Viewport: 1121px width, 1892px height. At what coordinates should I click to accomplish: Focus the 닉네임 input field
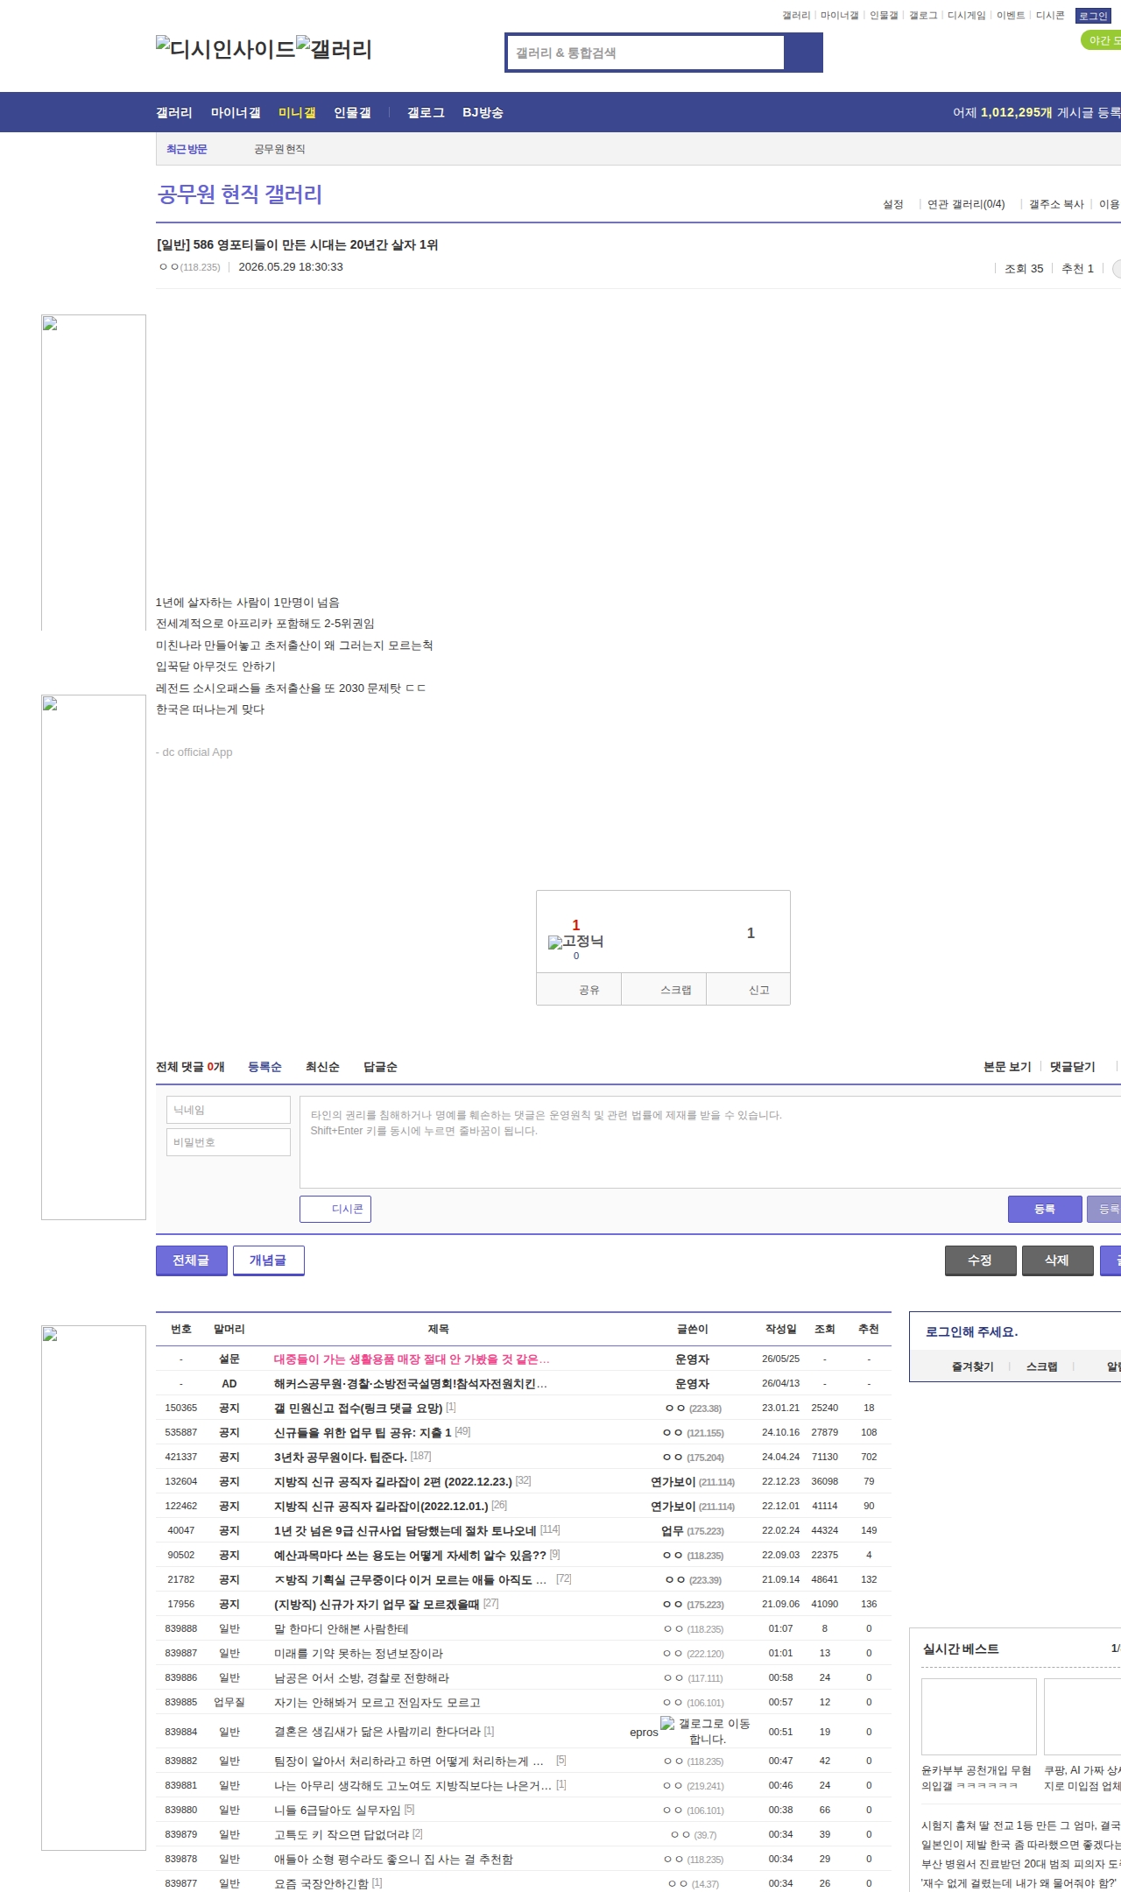[x=229, y=1110]
